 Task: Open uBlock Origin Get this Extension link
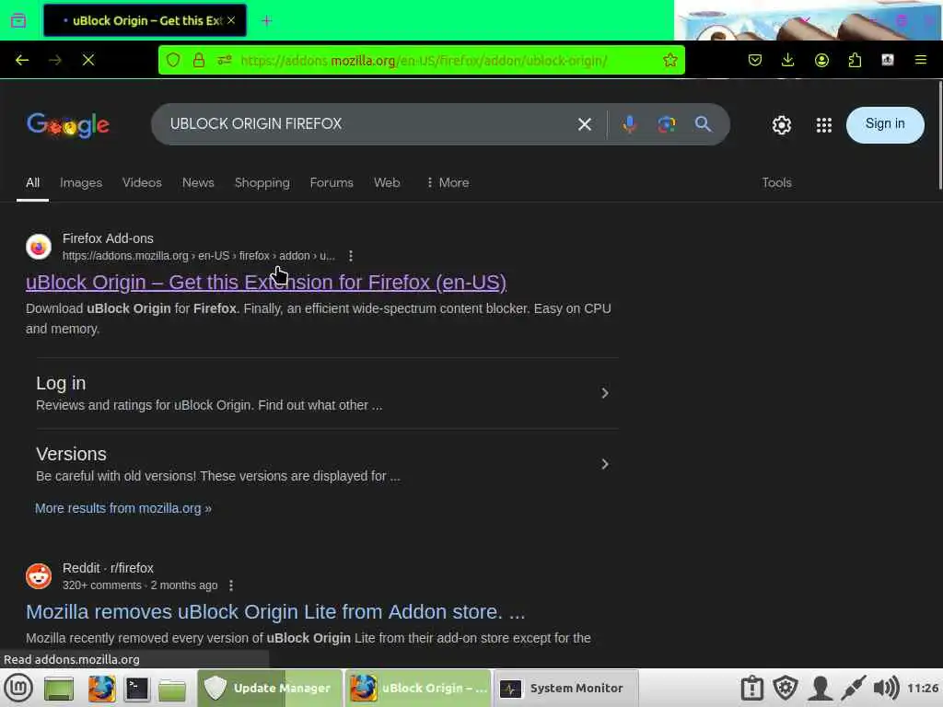(266, 282)
